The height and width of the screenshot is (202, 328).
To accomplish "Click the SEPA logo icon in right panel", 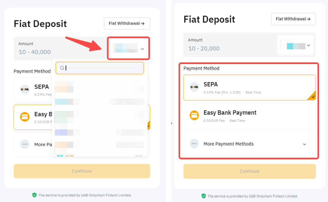I will [x=194, y=87].
